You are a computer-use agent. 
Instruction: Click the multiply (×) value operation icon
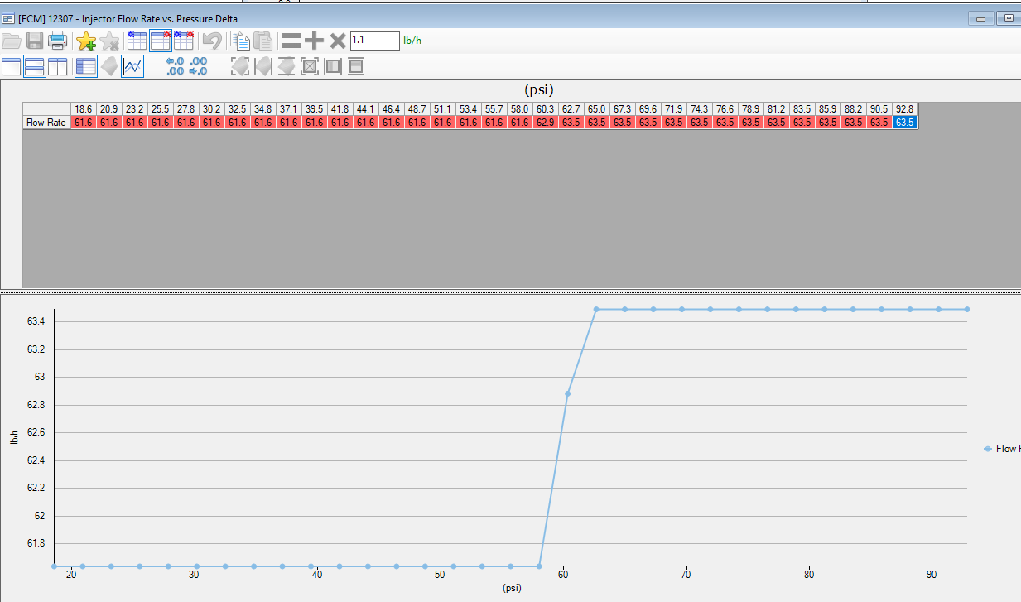point(337,41)
